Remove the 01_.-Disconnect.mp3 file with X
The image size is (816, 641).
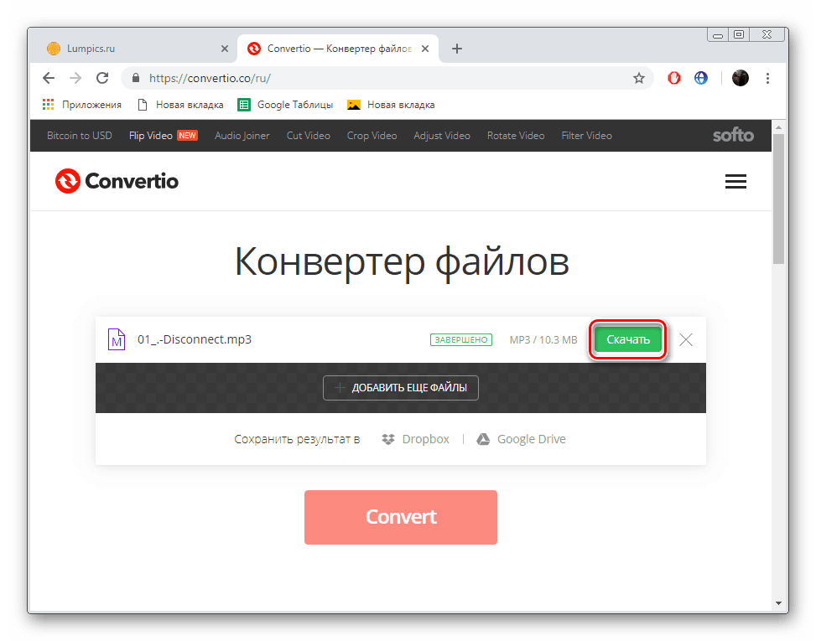[x=686, y=339]
